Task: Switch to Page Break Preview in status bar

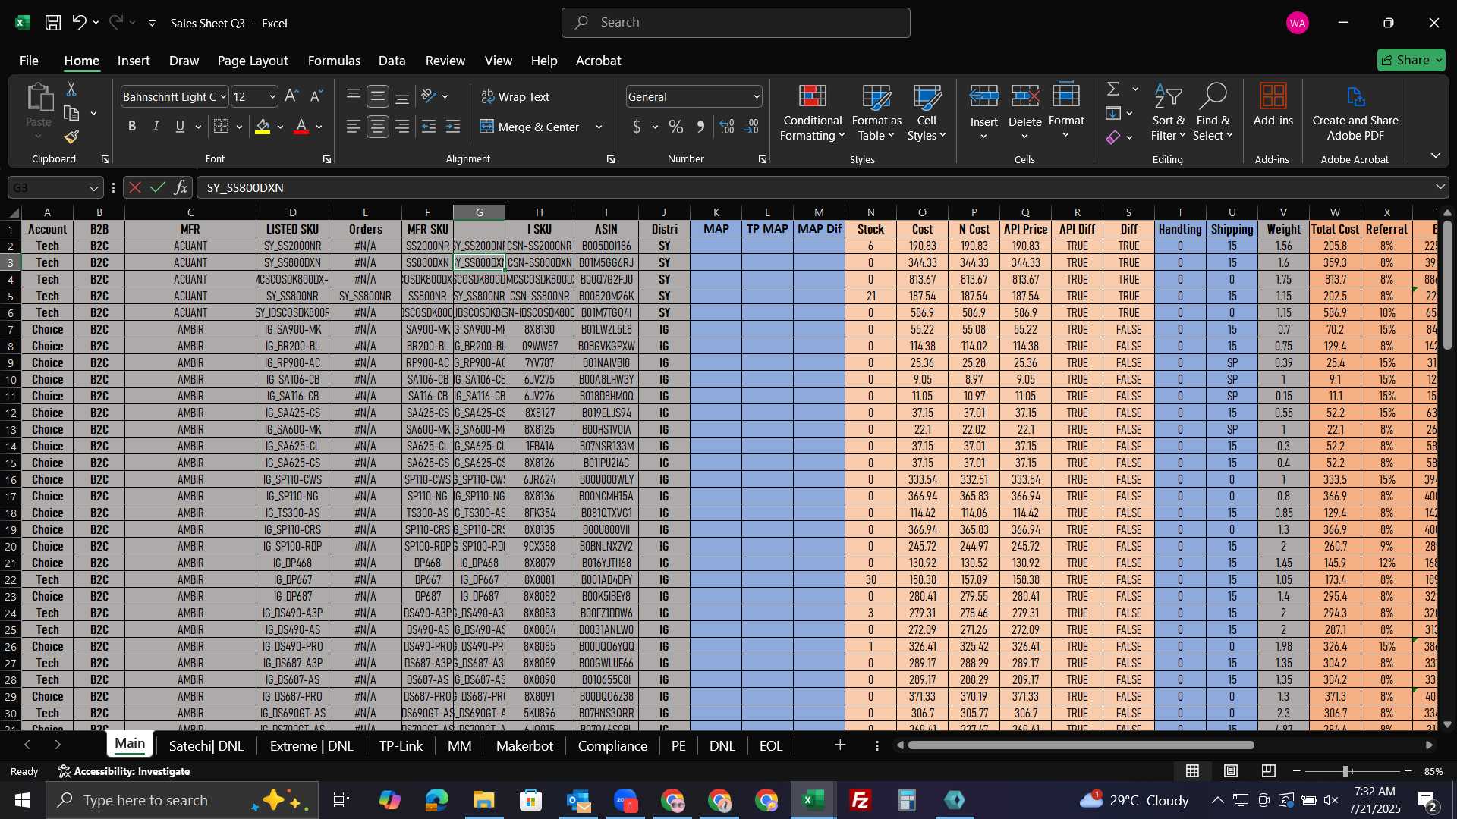Action: click(x=1269, y=771)
